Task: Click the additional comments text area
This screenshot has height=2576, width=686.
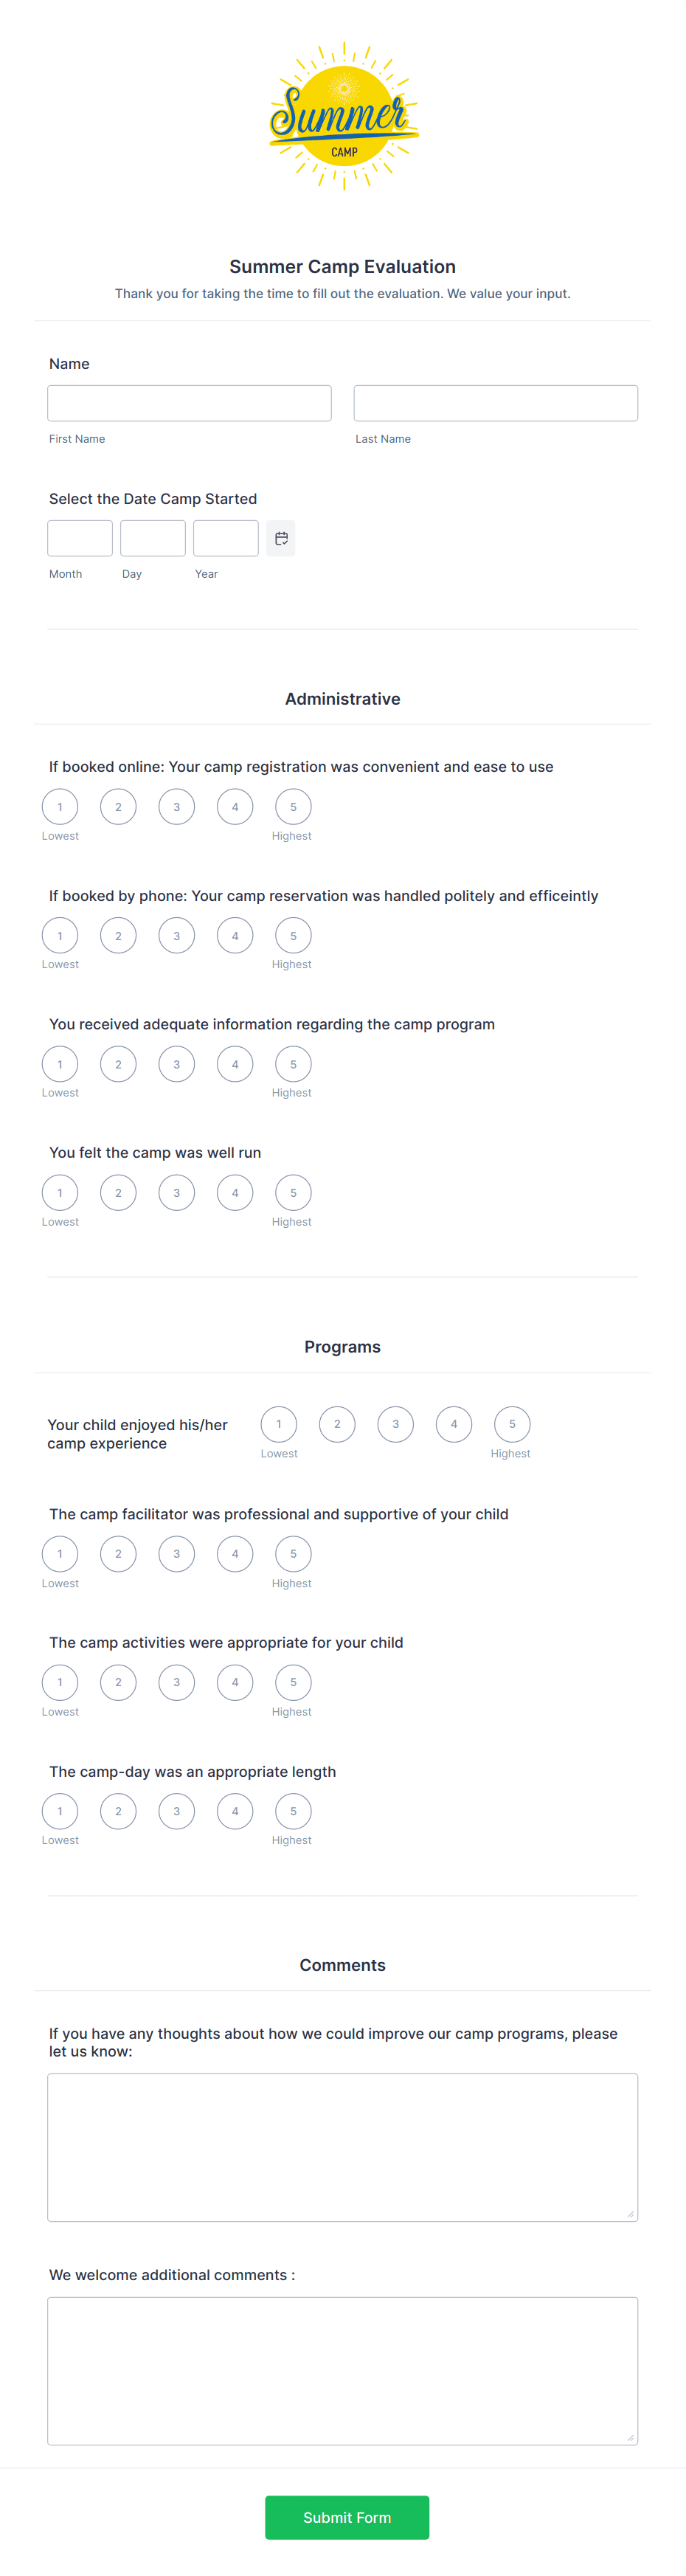Action: click(x=343, y=2371)
